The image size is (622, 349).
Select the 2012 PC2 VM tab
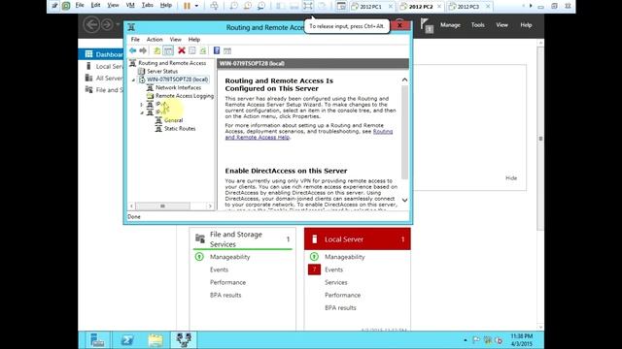click(421, 7)
